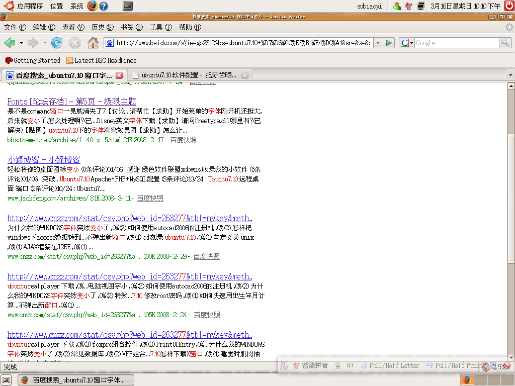The width and height of the screenshot is (515, 386).
Task: Click the search magnifier icon in Google box
Action: click(505, 43)
